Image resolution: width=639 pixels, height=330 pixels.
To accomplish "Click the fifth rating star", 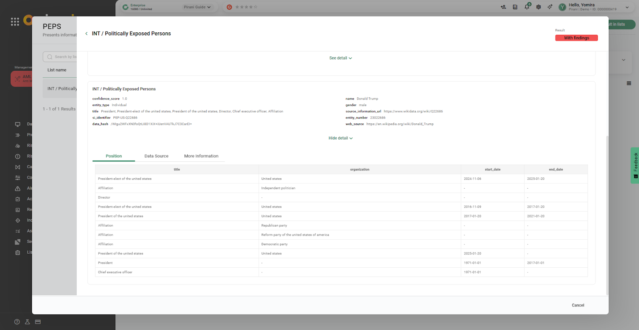I will point(256,7).
